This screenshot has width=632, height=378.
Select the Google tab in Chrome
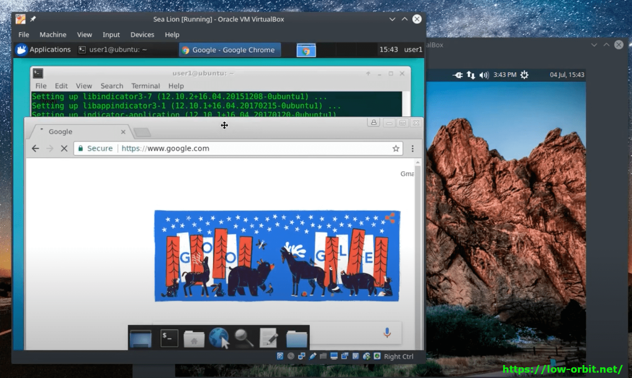click(81, 131)
